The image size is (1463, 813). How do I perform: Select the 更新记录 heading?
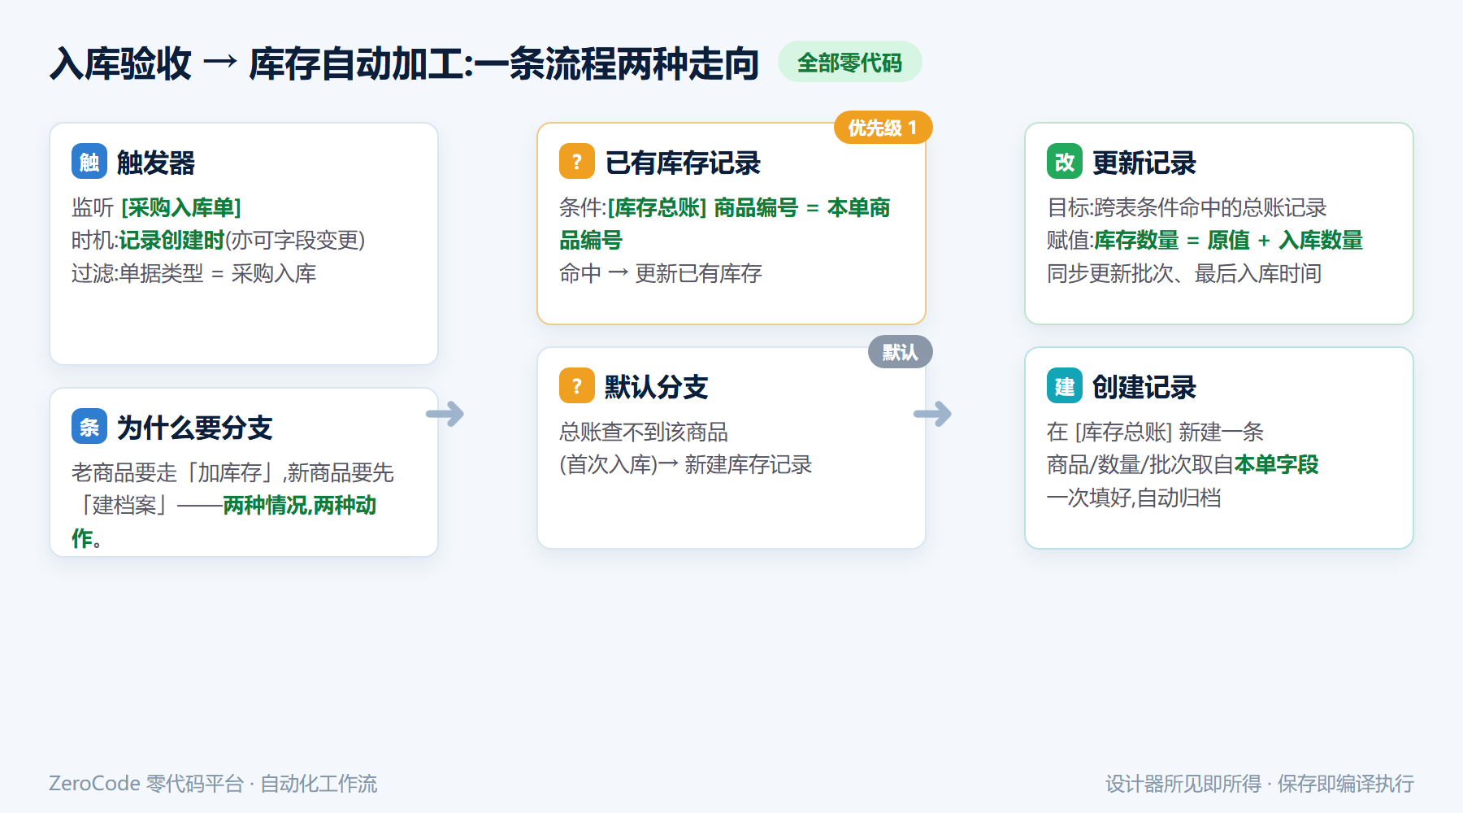point(1144,163)
